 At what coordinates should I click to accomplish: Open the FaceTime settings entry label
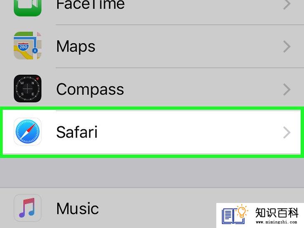click(90, 4)
